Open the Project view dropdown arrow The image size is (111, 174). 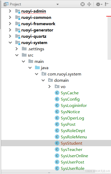pos(58,4)
